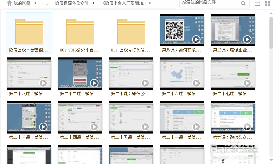Switch to grid thumbnail view icon
The width and height of the screenshot is (274, 167).
267,3
